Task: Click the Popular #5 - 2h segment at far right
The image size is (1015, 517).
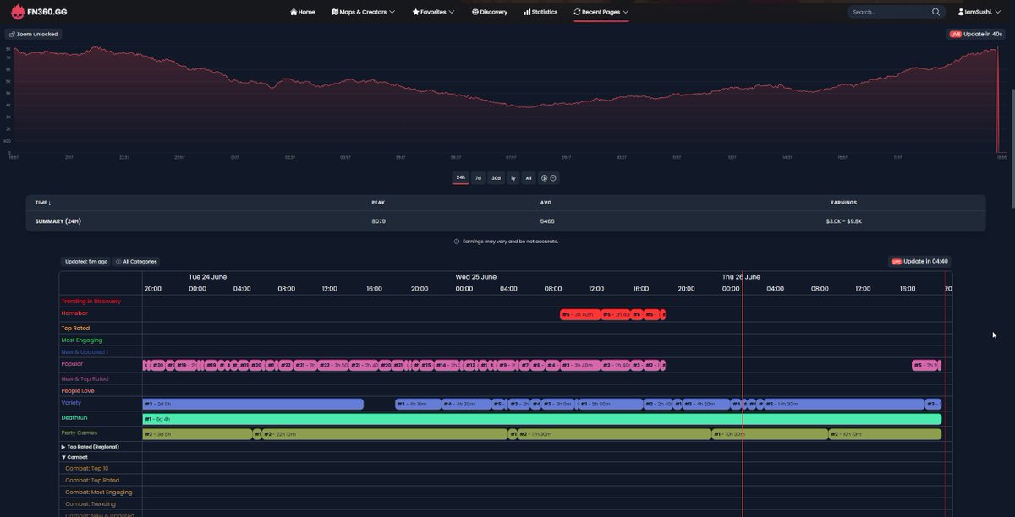Action: (x=926, y=366)
